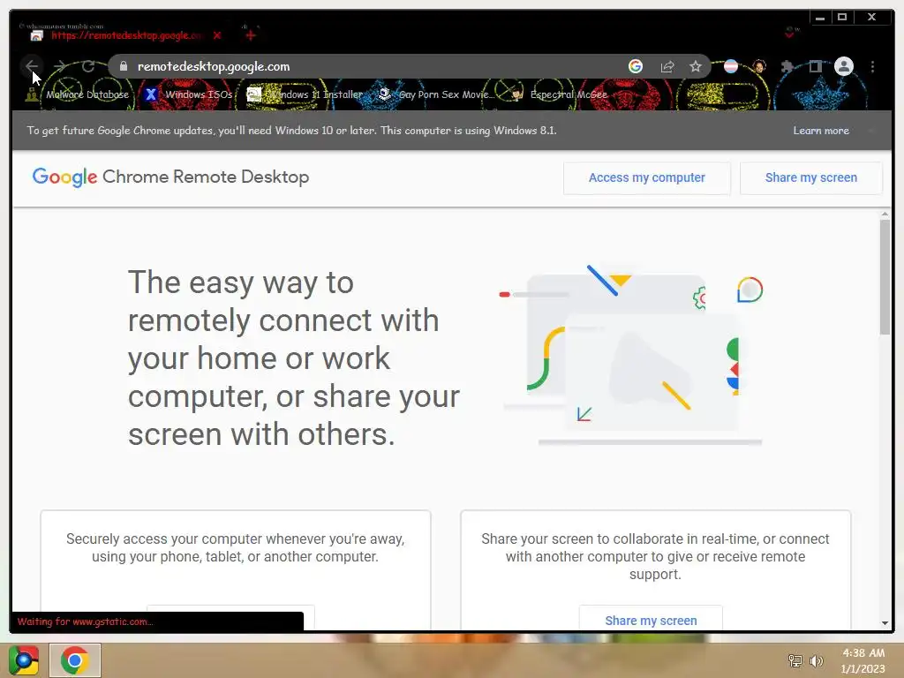Open the volume speaker tray icon

tap(816, 660)
